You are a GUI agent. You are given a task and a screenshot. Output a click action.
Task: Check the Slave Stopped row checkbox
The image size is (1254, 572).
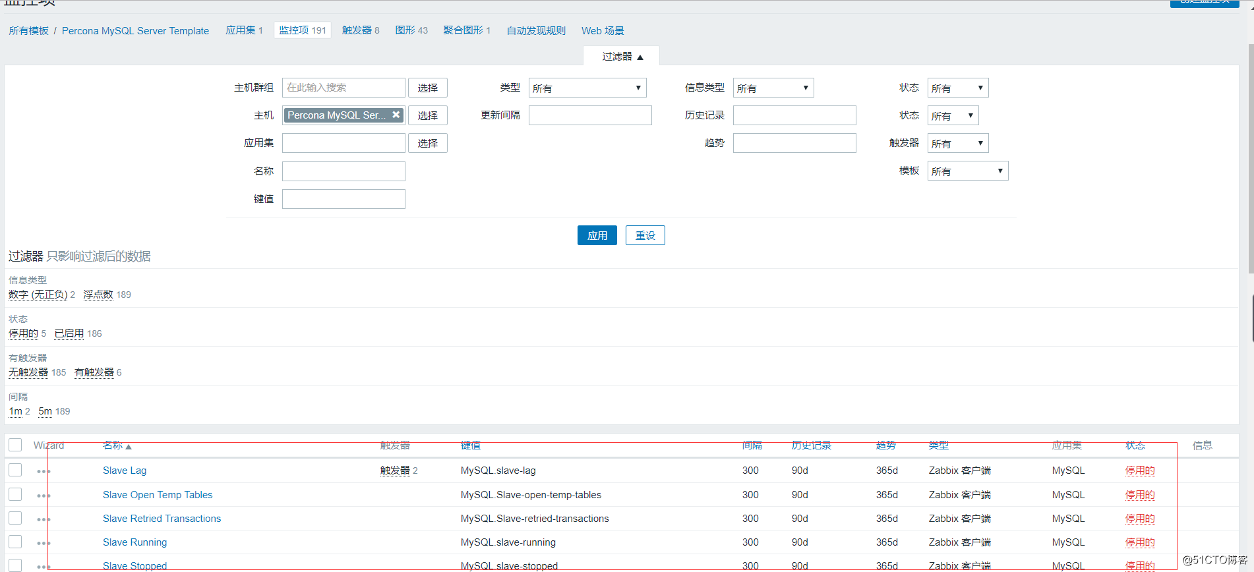click(x=15, y=565)
